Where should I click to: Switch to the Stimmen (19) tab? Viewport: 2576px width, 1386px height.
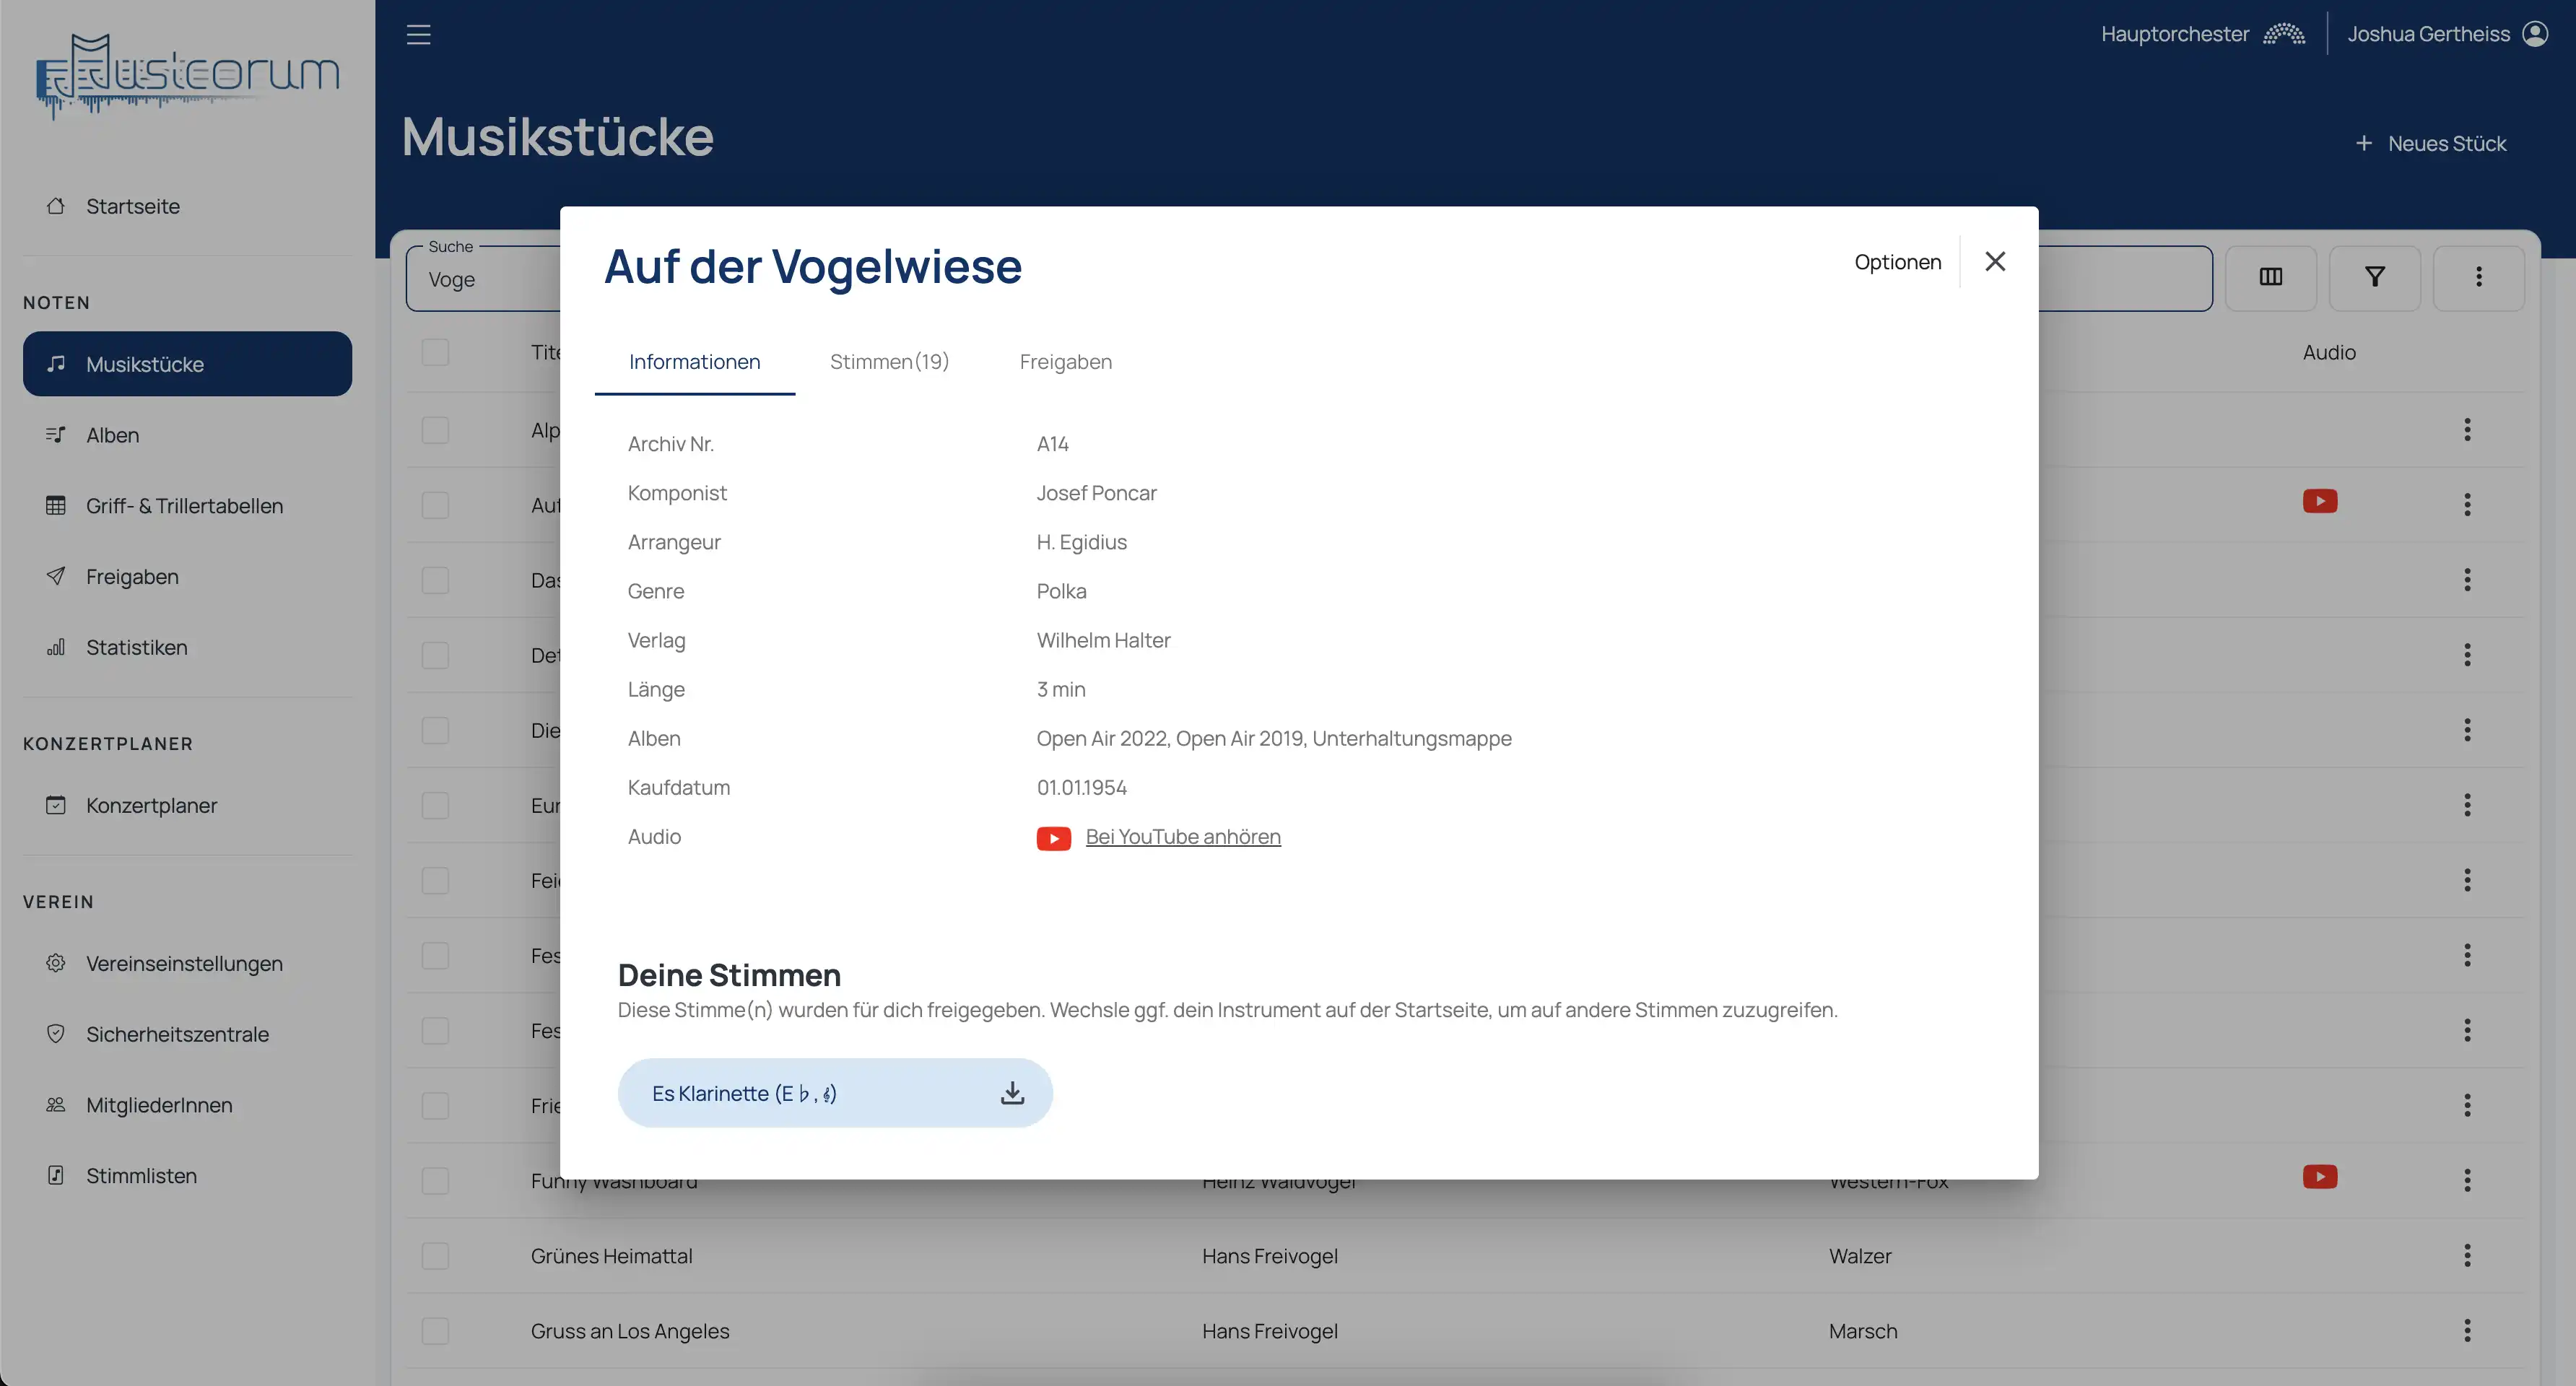pos(889,362)
